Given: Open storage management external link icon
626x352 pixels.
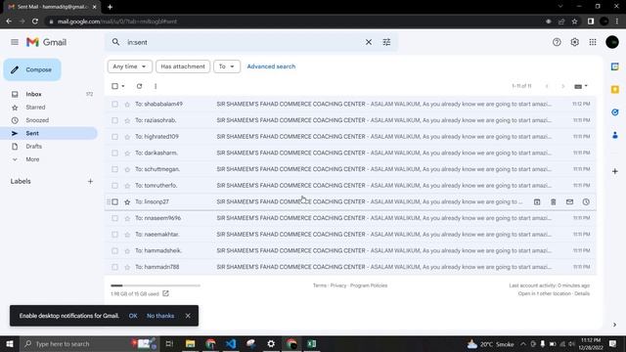Looking at the screenshot, I should click(x=165, y=293).
